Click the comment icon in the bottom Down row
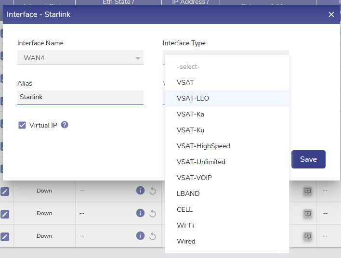The width and height of the screenshot is (341, 258). pos(308,236)
